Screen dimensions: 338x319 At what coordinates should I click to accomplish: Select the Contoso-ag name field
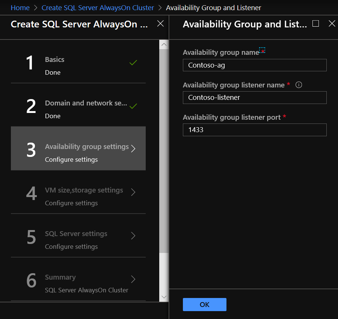tap(255, 65)
